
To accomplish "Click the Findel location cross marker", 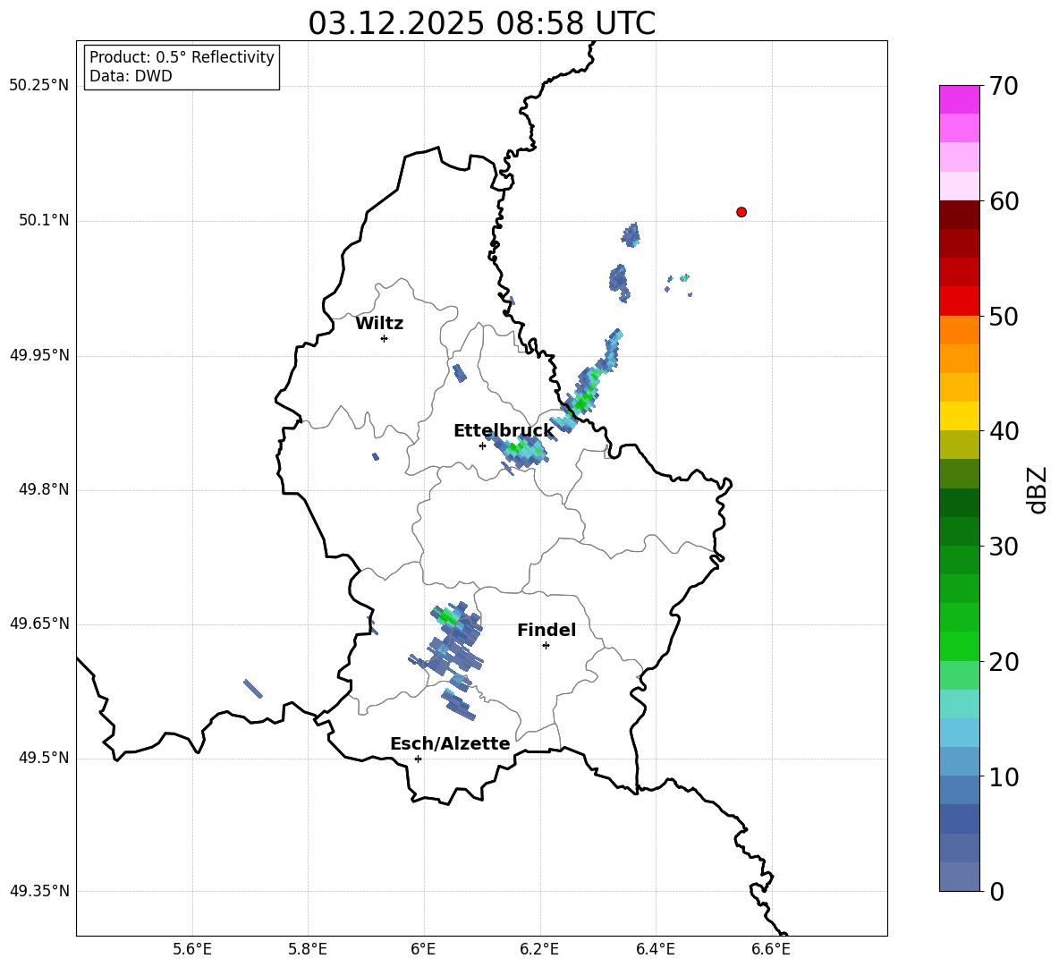I will point(546,646).
